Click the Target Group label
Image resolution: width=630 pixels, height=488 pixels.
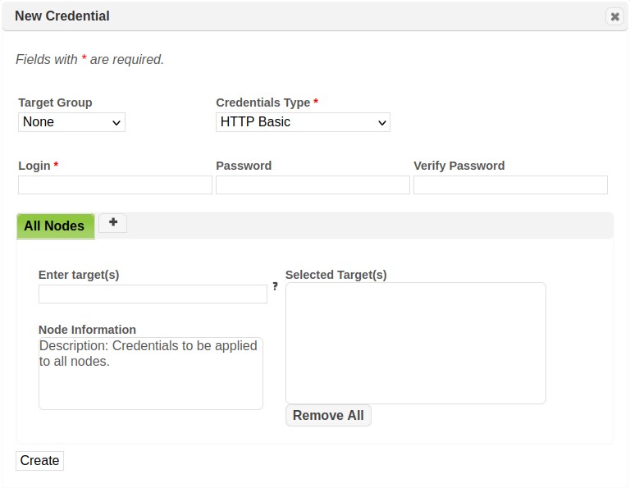click(x=55, y=103)
